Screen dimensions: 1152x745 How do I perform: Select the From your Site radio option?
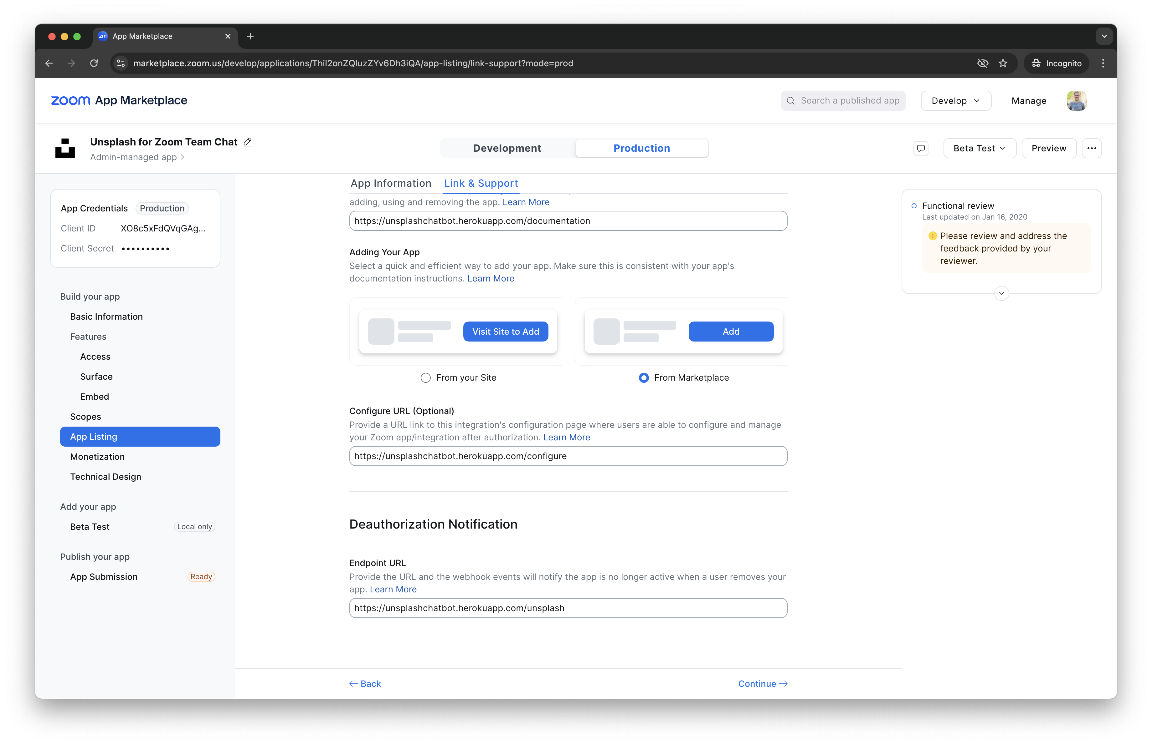pos(425,378)
